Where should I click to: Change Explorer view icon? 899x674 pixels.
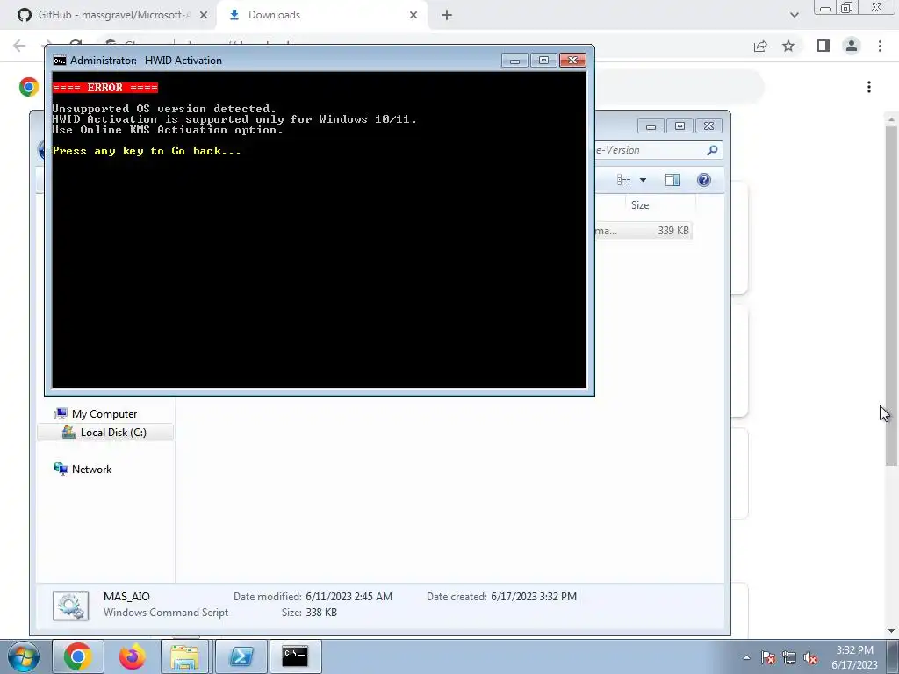(624, 180)
